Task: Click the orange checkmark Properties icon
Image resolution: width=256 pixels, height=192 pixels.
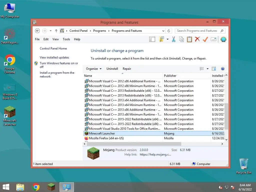Action: (205, 39)
